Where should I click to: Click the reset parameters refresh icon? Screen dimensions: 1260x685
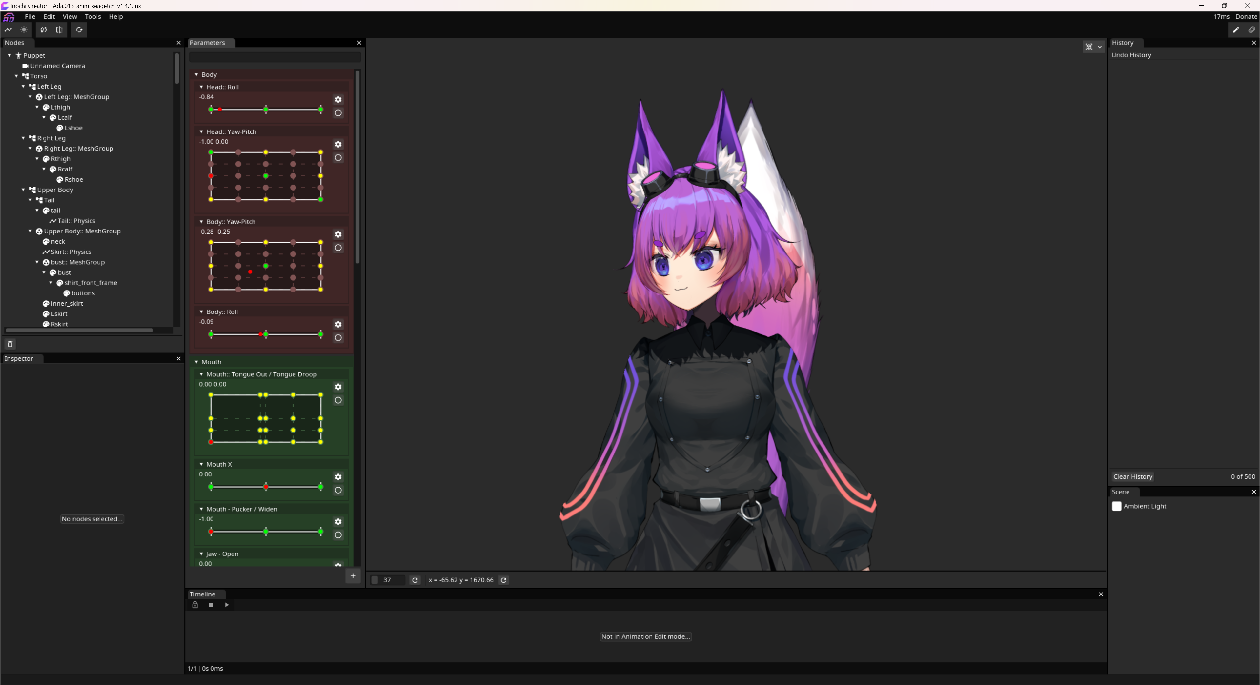point(79,30)
